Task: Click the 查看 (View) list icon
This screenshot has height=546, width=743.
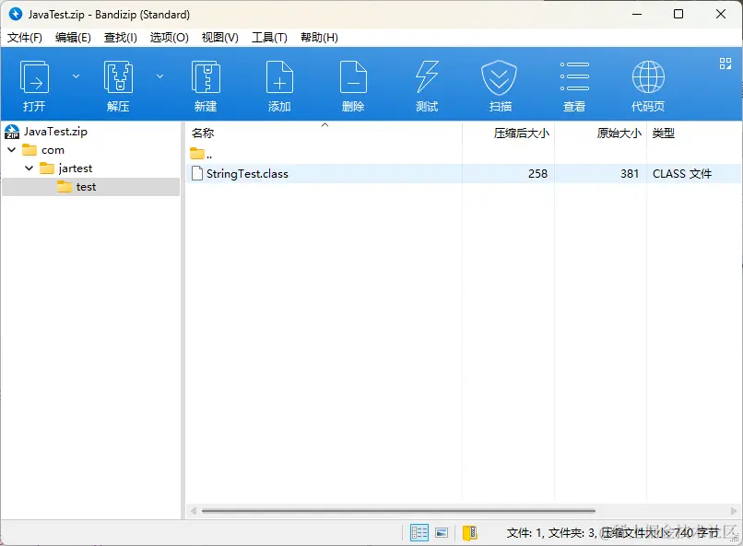Action: click(x=574, y=76)
